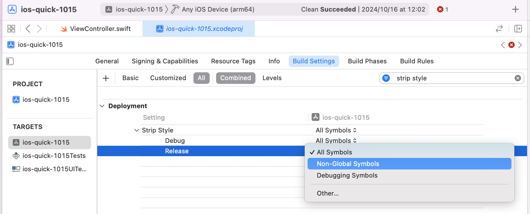Click the strip style search input
This screenshot has width=530, height=214.
pyautogui.click(x=452, y=78)
